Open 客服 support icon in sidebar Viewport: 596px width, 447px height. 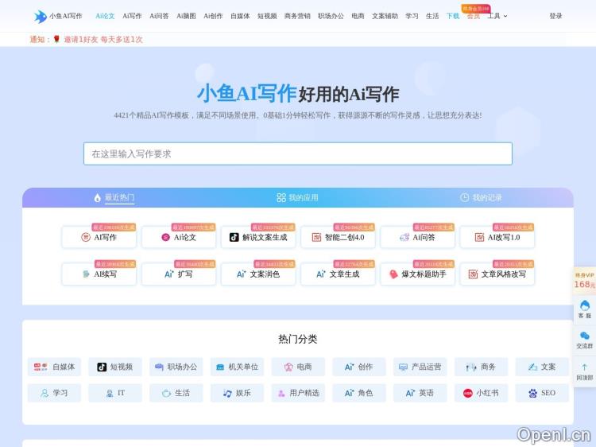pyautogui.click(x=585, y=305)
